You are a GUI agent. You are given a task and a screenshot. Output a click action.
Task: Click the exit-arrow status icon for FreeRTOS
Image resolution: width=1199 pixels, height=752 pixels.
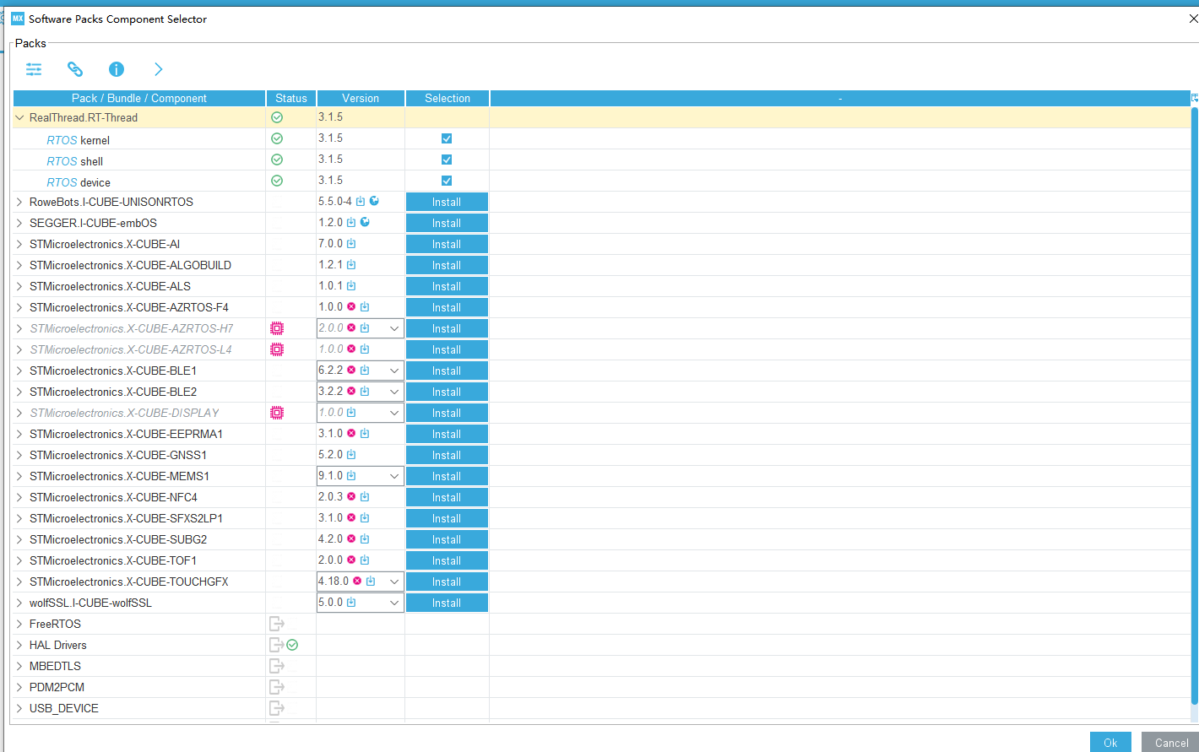(x=277, y=624)
